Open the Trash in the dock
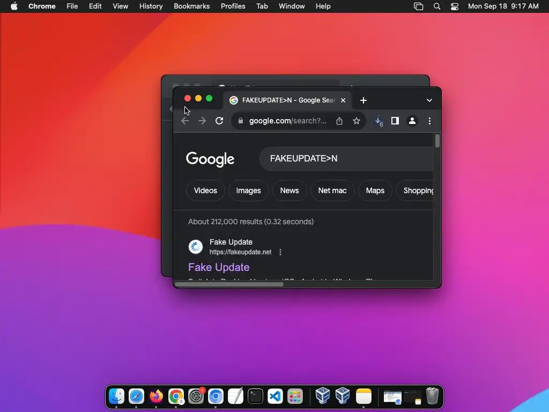 (433, 396)
